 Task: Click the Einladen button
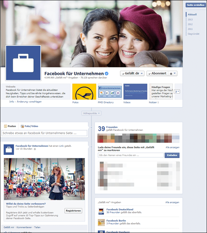pos(172,155)
